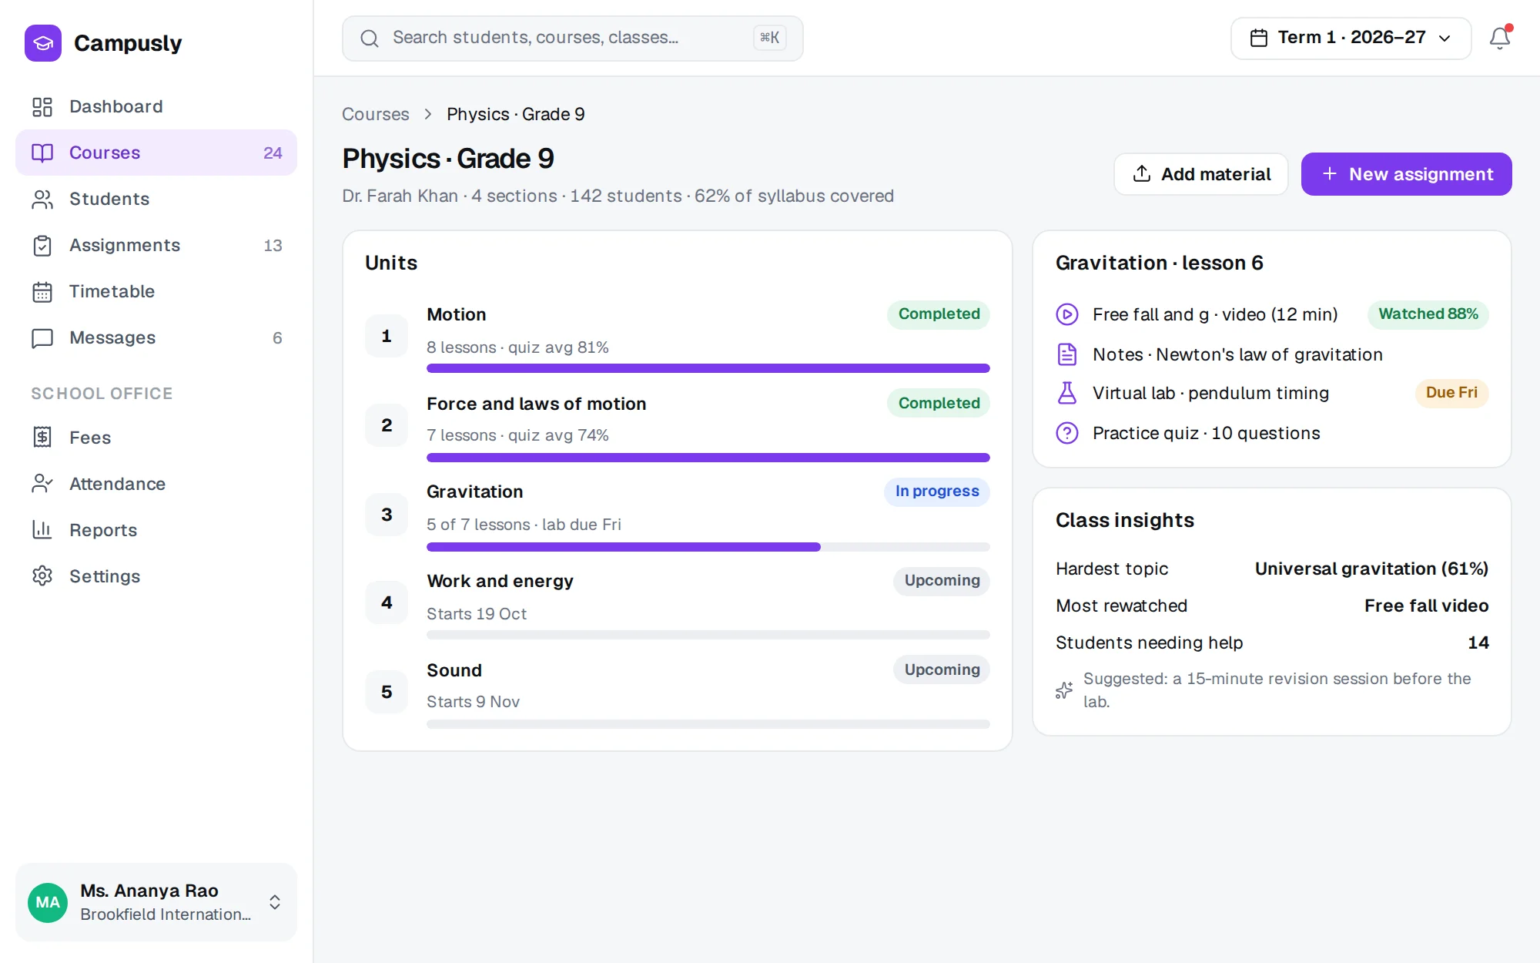This screenshot has height=963, width=1540.
Task: Click the Students people icon
Action: (42, 199)
